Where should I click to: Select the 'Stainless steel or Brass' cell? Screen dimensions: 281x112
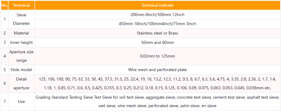(x=157, y=33)
